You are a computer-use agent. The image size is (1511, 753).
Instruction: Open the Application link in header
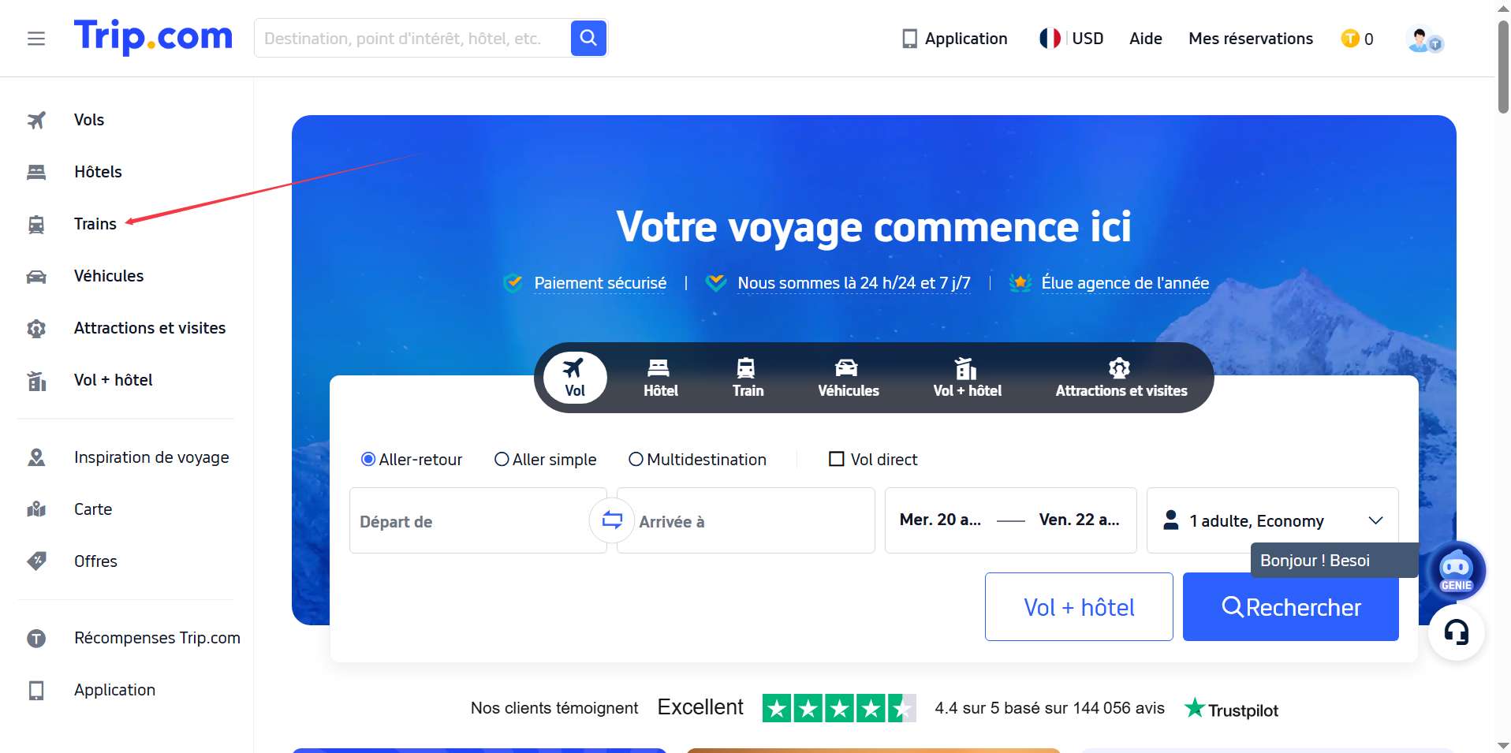pos(965,39)
